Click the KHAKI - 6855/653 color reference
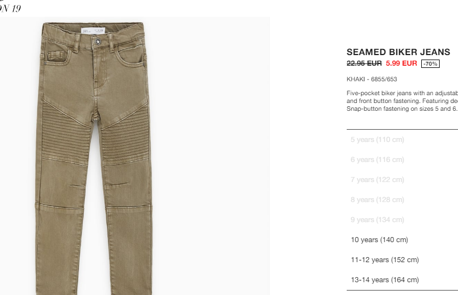The height and width of the screenshot is (295, 458). click(x=372, y=79)
